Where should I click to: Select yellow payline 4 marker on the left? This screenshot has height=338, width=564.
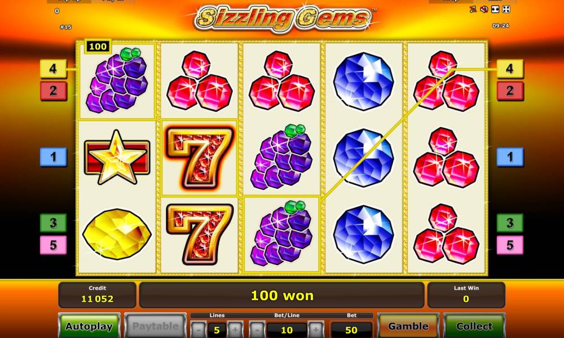(x=53, y=69)
